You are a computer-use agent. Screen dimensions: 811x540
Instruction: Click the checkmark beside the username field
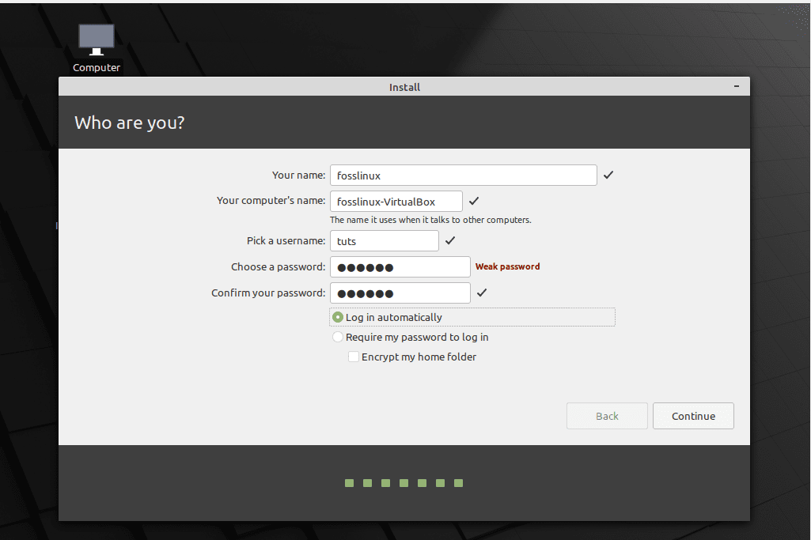(449, 240)
